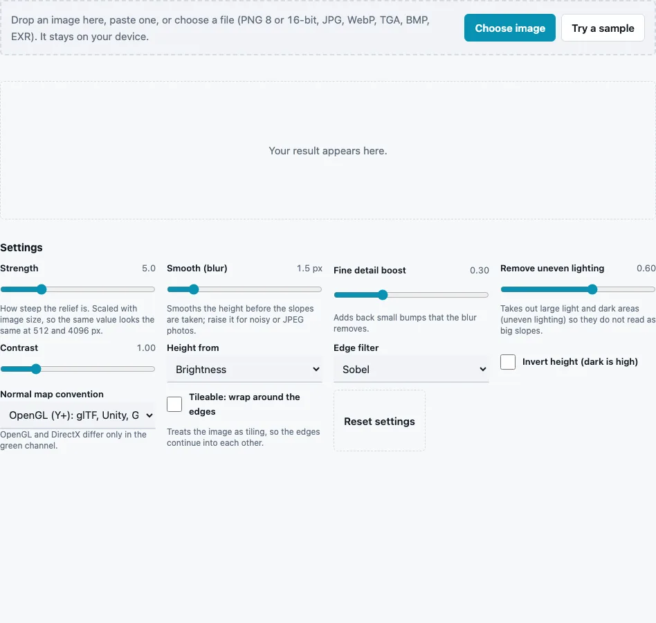Click the Fine detail boost value 0.30
656x623 pixels.
coord(480,270)
